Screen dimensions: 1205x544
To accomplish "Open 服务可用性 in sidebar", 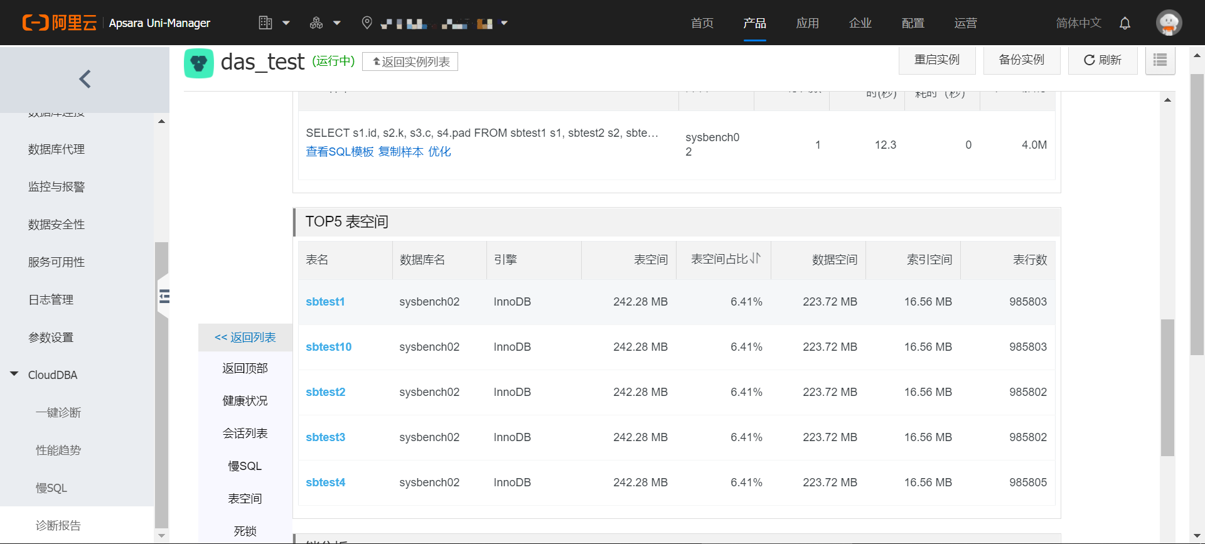I will pos(56,262).
